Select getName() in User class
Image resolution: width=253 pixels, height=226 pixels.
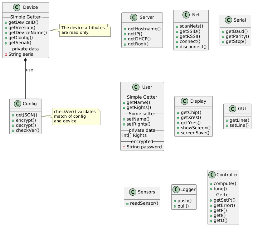point(138,102)
